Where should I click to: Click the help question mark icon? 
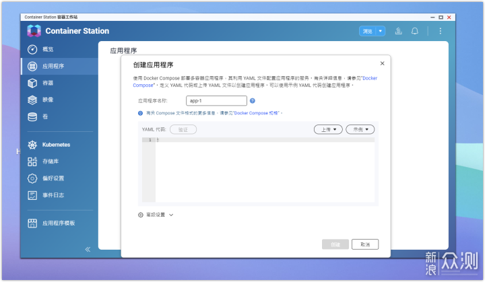point(253,101)
